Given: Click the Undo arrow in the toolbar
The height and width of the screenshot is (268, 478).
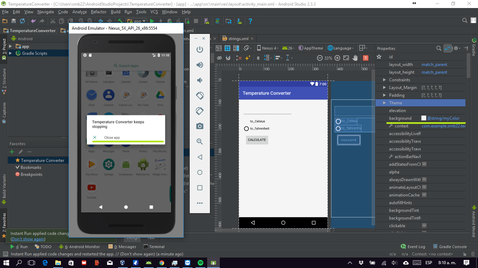Looking at the screenshot, I should [x=33, y=21].
